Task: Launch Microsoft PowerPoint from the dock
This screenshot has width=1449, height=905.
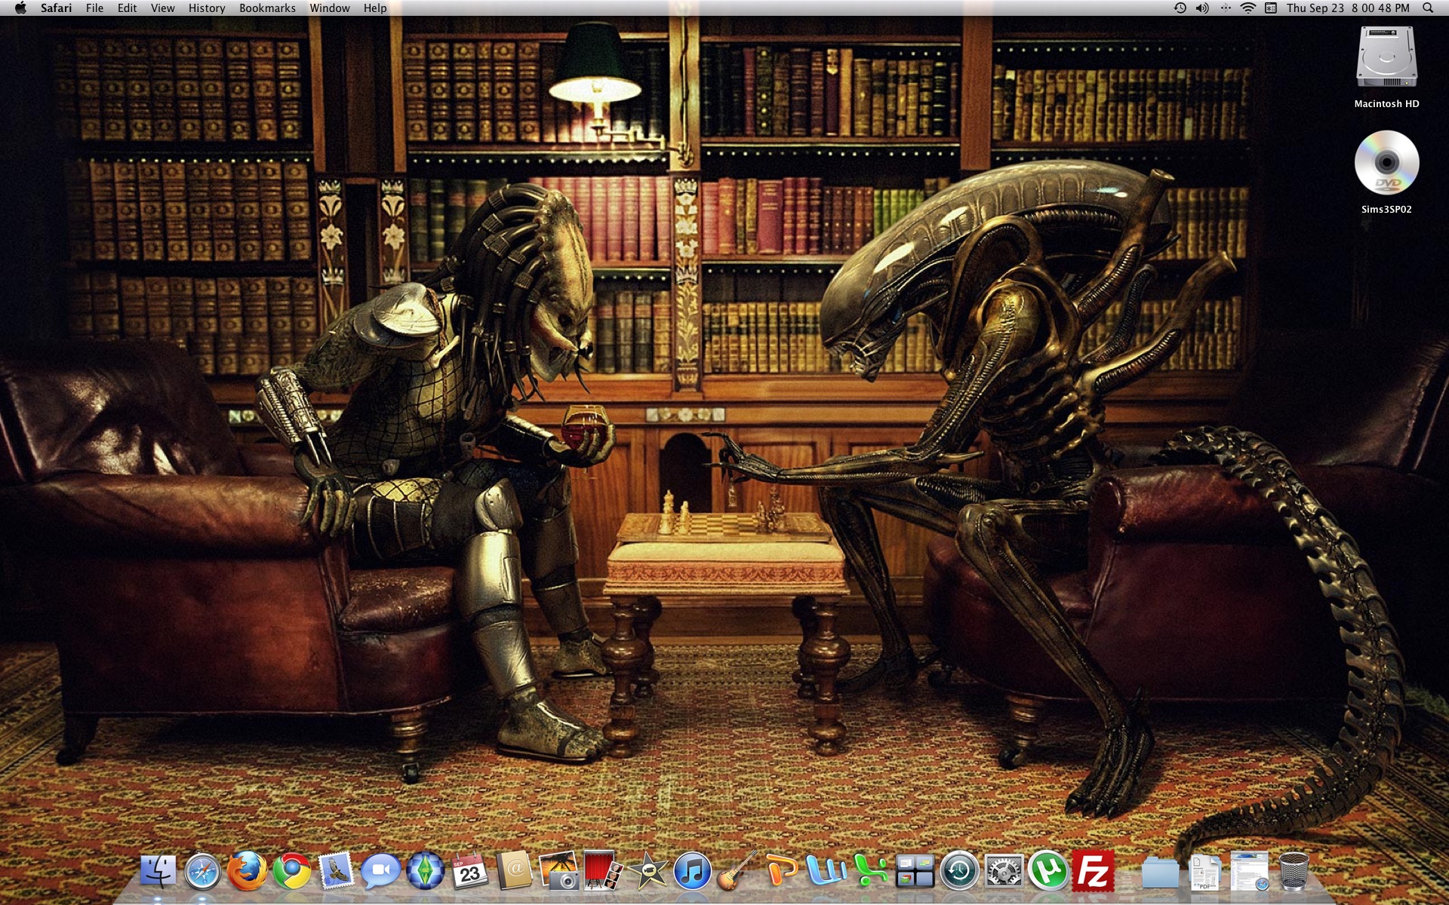Action: point(781,871)
